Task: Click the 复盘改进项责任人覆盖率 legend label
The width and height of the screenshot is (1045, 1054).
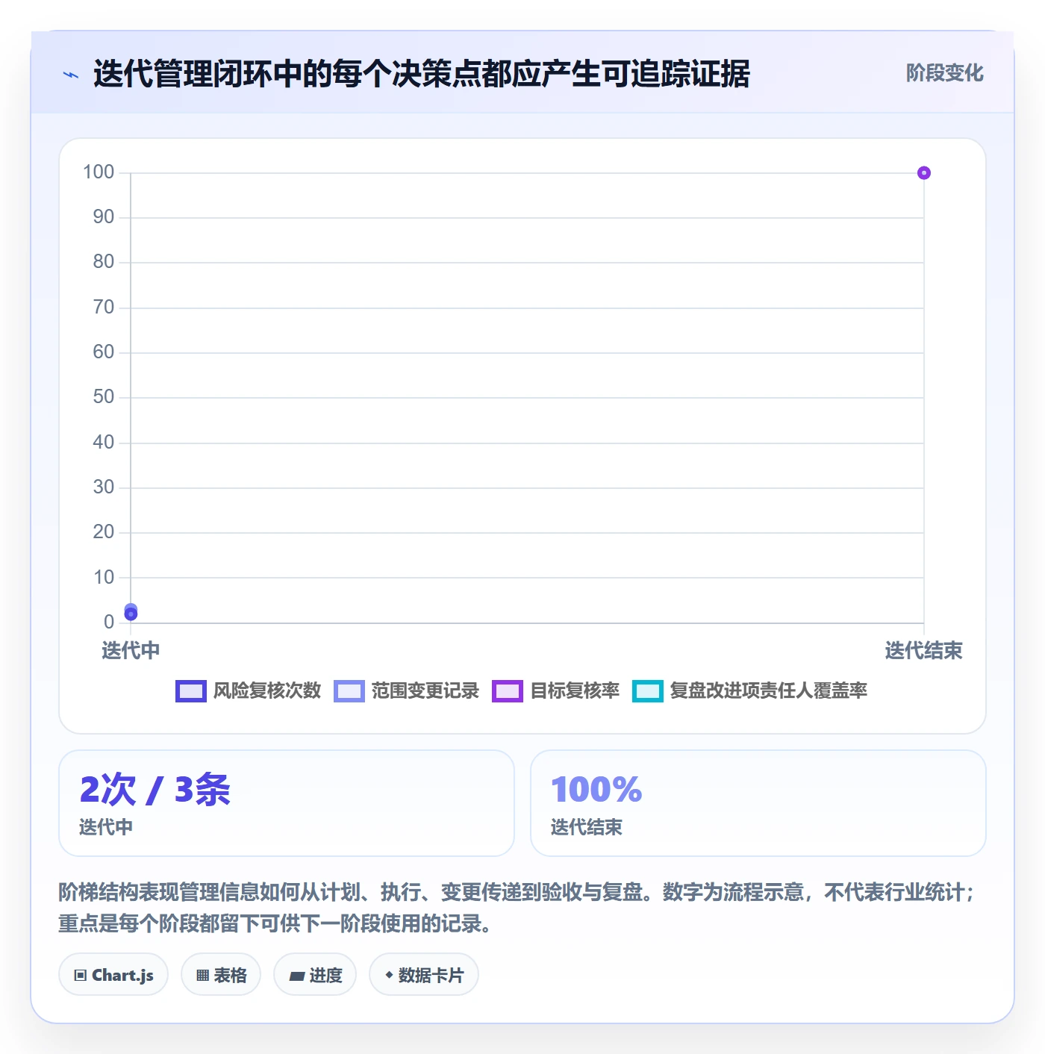Action: (769, 691)
